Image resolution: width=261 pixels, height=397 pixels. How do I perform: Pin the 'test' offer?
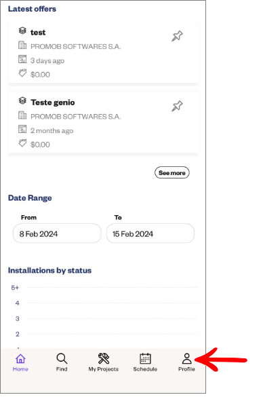pos(177,36)
